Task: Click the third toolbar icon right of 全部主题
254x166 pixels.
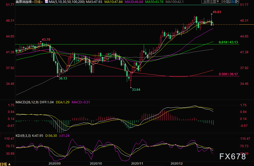Action: point(233,2)
